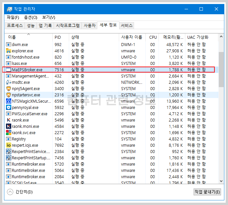Switch to the 사용자 tab

[x=90, y=26]
